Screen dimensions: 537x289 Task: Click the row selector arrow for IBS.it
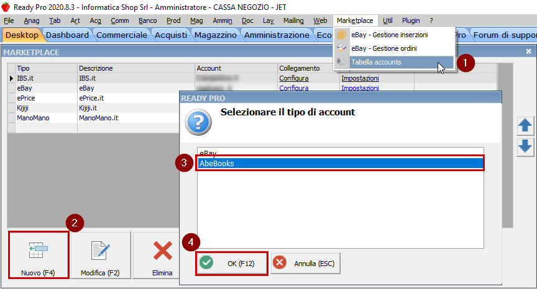[x=11, y=78]
